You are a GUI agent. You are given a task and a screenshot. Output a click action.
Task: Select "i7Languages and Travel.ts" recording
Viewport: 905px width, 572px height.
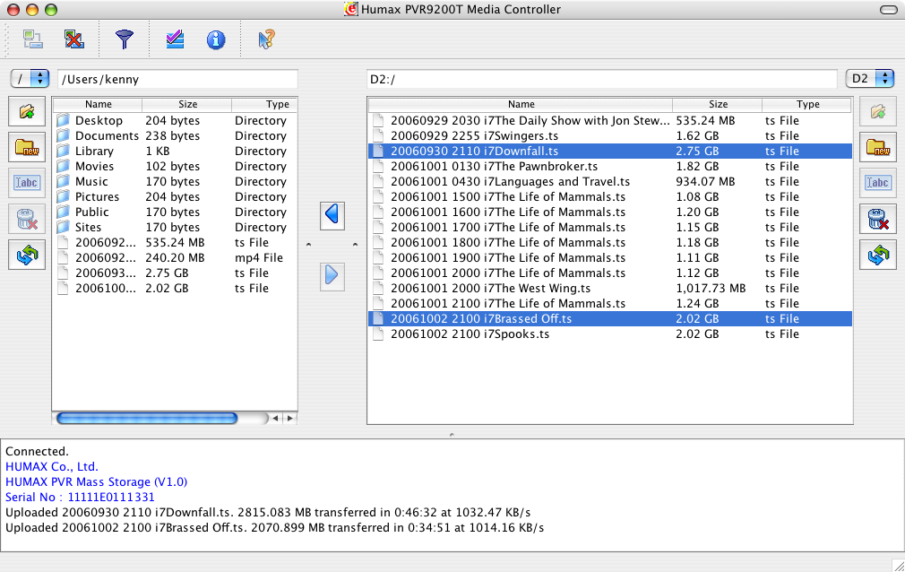pyautogui.click(x=610, y=181)
